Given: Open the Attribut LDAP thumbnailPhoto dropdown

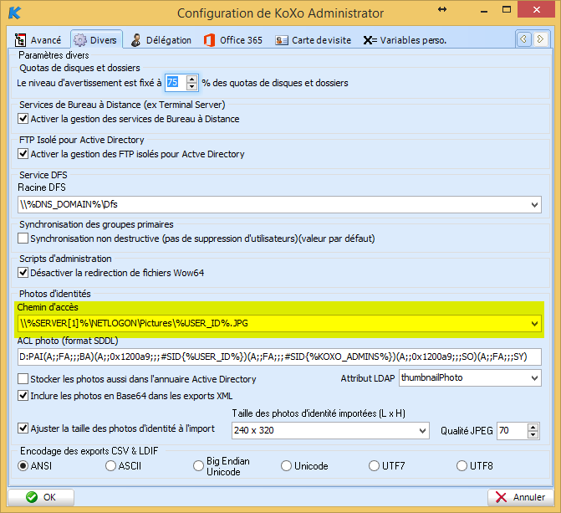Looking at the screenshot, I should (534, 378).
